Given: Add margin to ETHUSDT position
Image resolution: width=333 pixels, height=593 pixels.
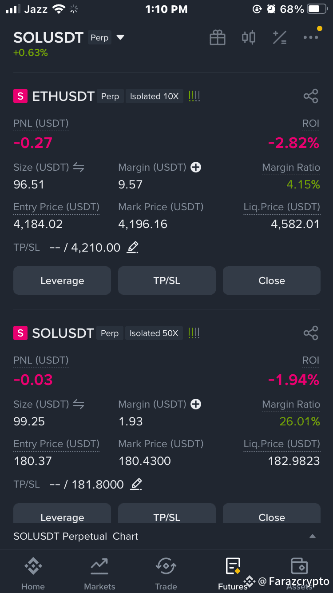Looking at the screenshot, I should 196,167.
